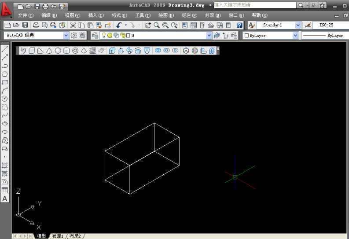Open the ByLayer linetype box
The height and width of the screenshot is (239, 349).
click(325, 35)
